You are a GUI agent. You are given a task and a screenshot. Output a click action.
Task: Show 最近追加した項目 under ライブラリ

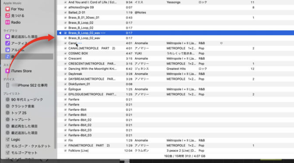point(24,37)
